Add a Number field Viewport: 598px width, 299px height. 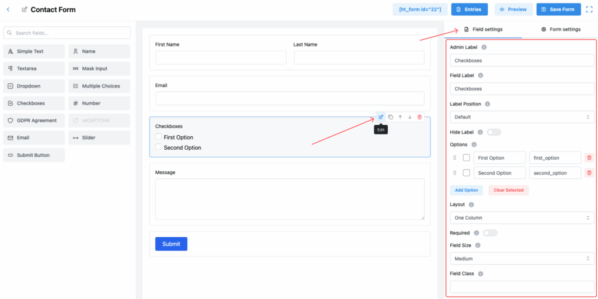click(x=99, y=103)
